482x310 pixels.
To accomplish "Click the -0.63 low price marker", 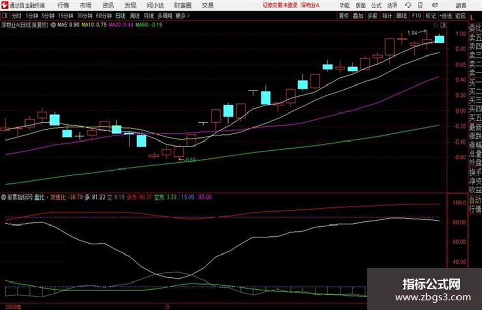I will 190,160.
